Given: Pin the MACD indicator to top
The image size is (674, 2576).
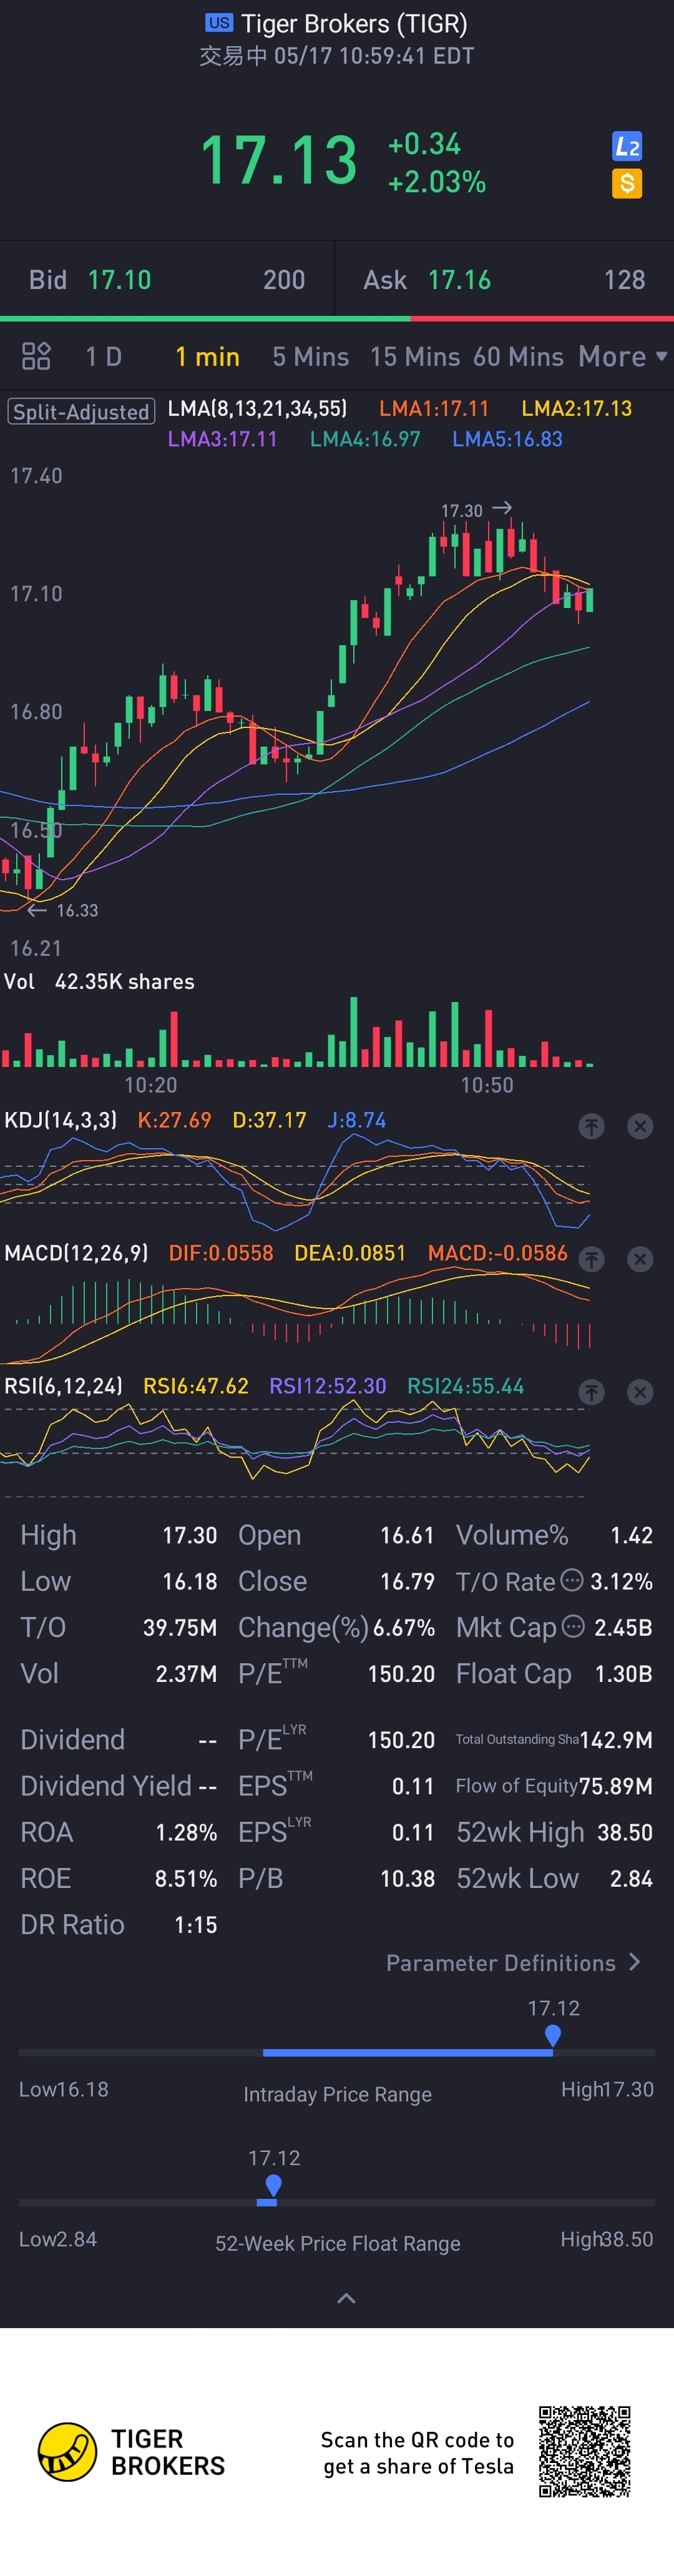Looking at the screenshot, I should click(x=592, y=1260).
